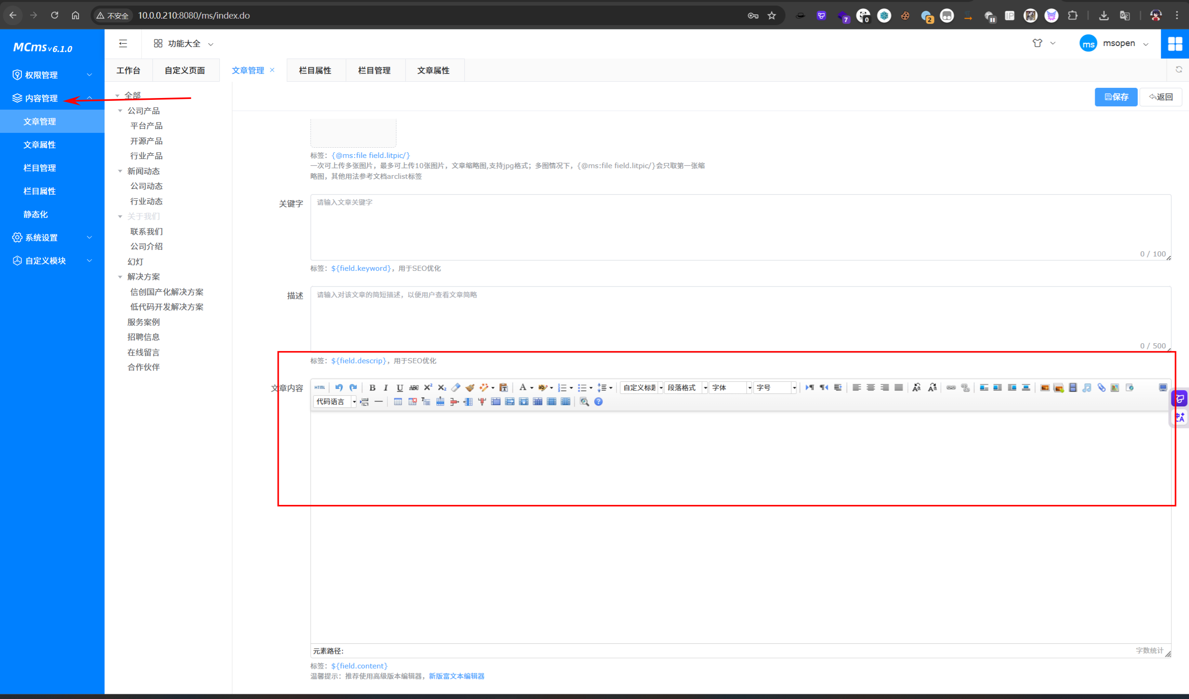The width and height of the screenshot is (1189, 699).
Task: Open the font color picker arrow
Action: (x=532, y=388)
